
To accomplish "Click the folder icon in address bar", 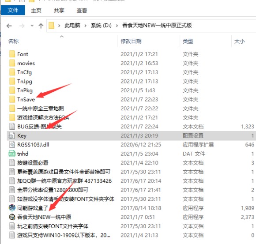I will click(x=52, y=26).
